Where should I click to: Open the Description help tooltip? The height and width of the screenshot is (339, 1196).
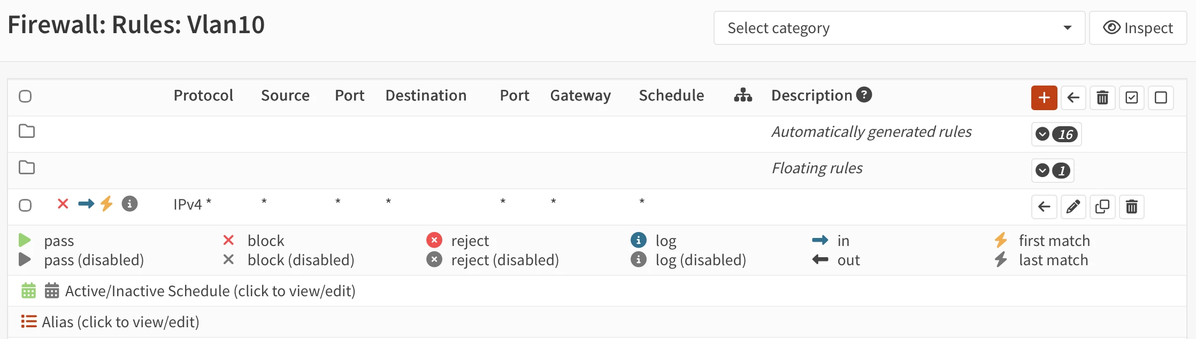coord(865,95)
